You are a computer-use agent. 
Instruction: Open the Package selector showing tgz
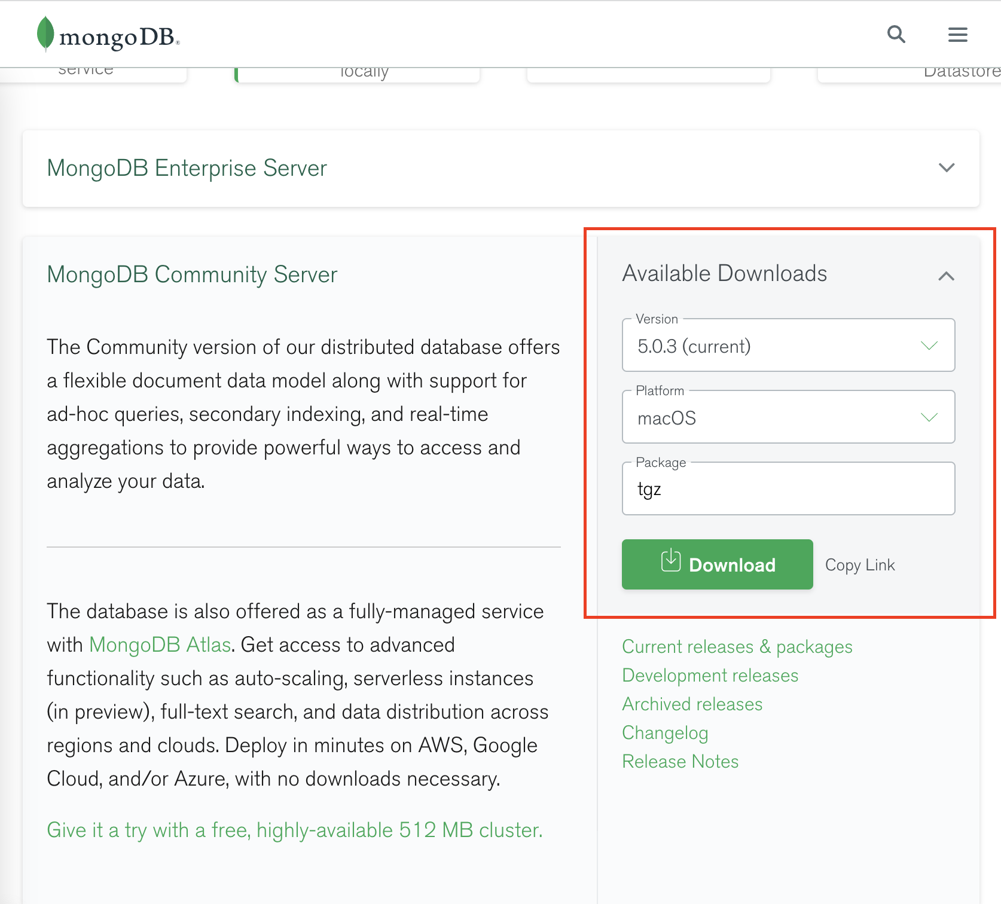[x=788, y=488]
